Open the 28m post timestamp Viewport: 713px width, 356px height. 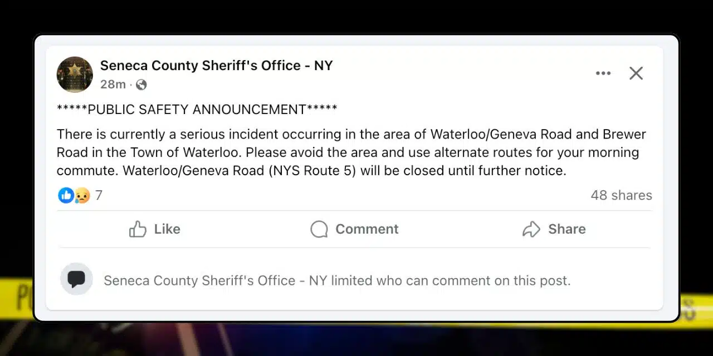tap(113, 85)
